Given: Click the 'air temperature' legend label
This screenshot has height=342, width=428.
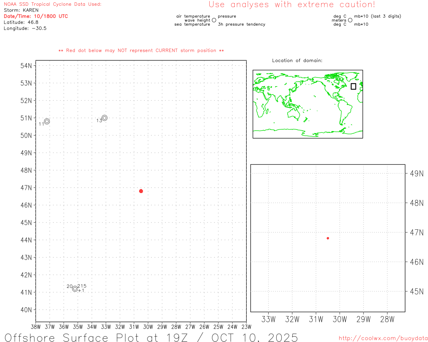Looking at the screenshot, I should (193, 16).
